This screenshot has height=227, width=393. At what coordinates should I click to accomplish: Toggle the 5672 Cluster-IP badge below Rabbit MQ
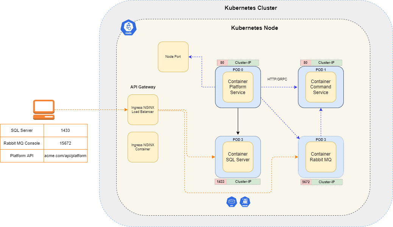pos(321,182)
